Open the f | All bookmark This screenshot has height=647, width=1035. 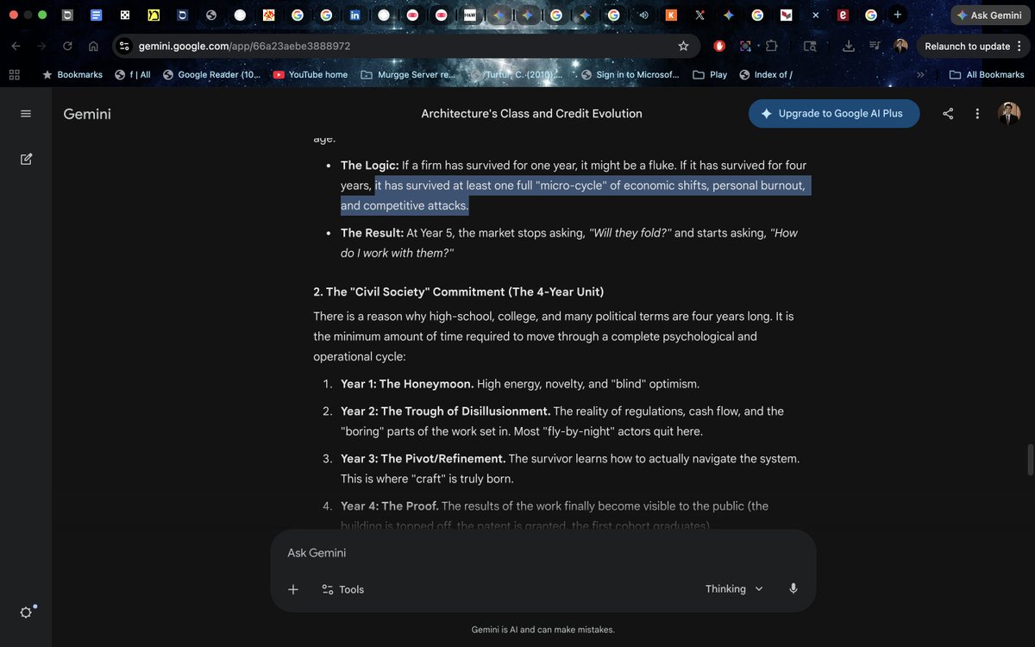coord(132,75)
